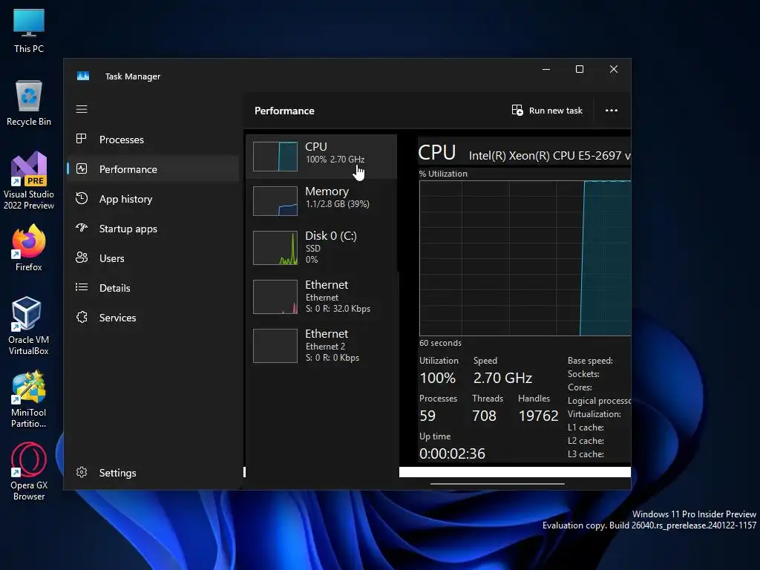Viewport: 760px width, 570px height.
Task: Maximize the Task Manager window
Action: point(580,69)
